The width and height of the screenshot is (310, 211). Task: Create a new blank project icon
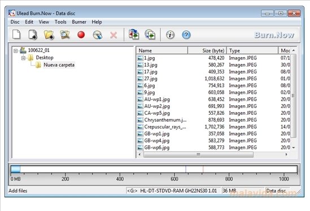pos(16,35)
